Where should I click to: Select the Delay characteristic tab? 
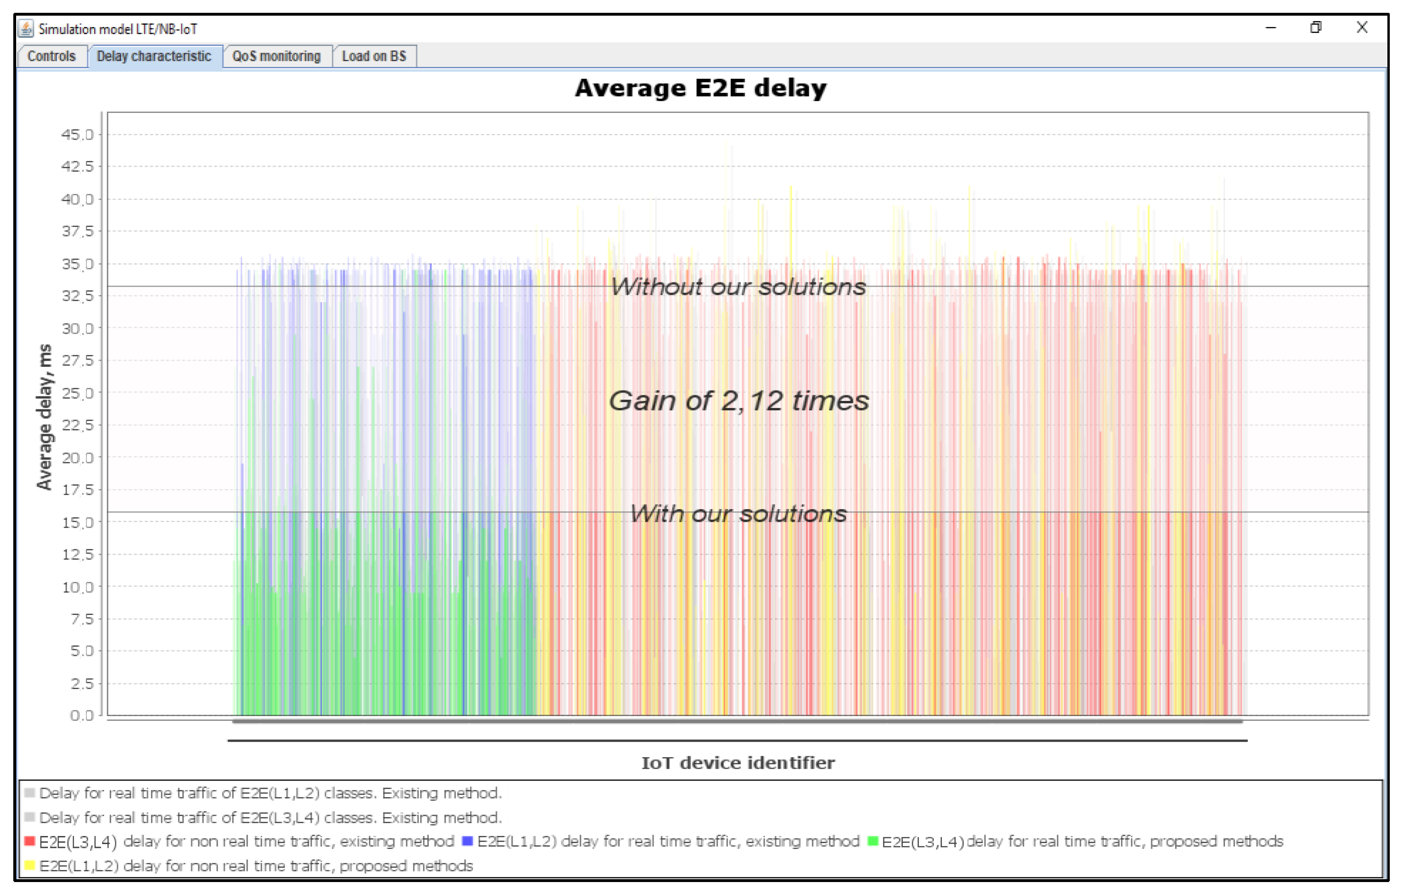155,56
